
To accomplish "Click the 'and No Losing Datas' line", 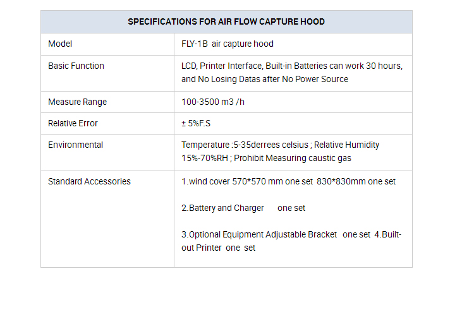I will [x=265, y=79].
